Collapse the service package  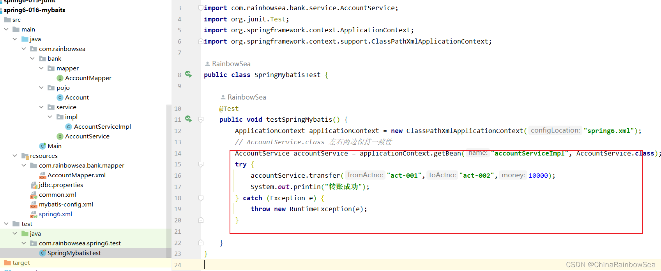pos(41,107)
